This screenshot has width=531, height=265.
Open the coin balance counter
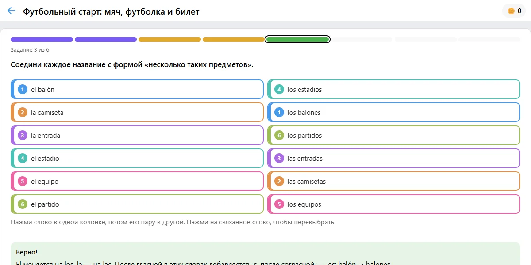(x=514, y=11)
